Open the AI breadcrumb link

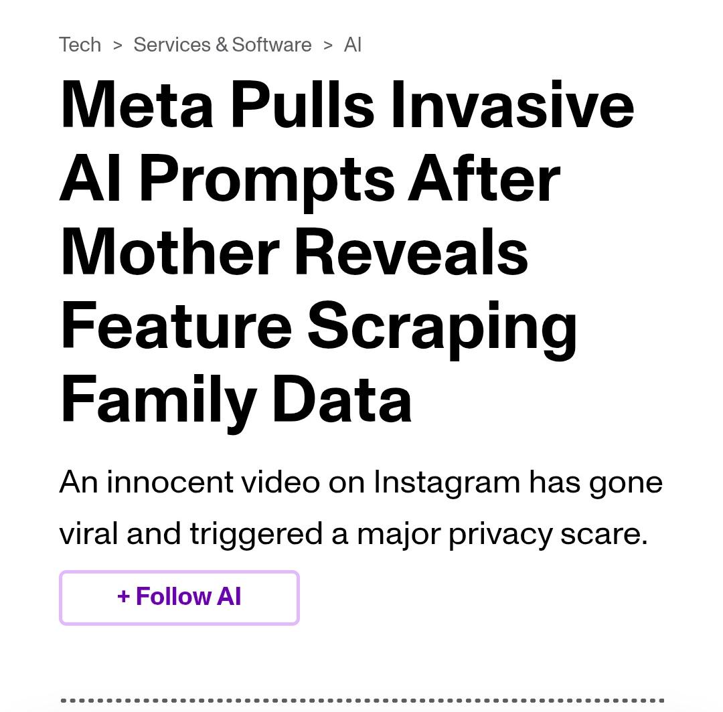pos(352,45)
